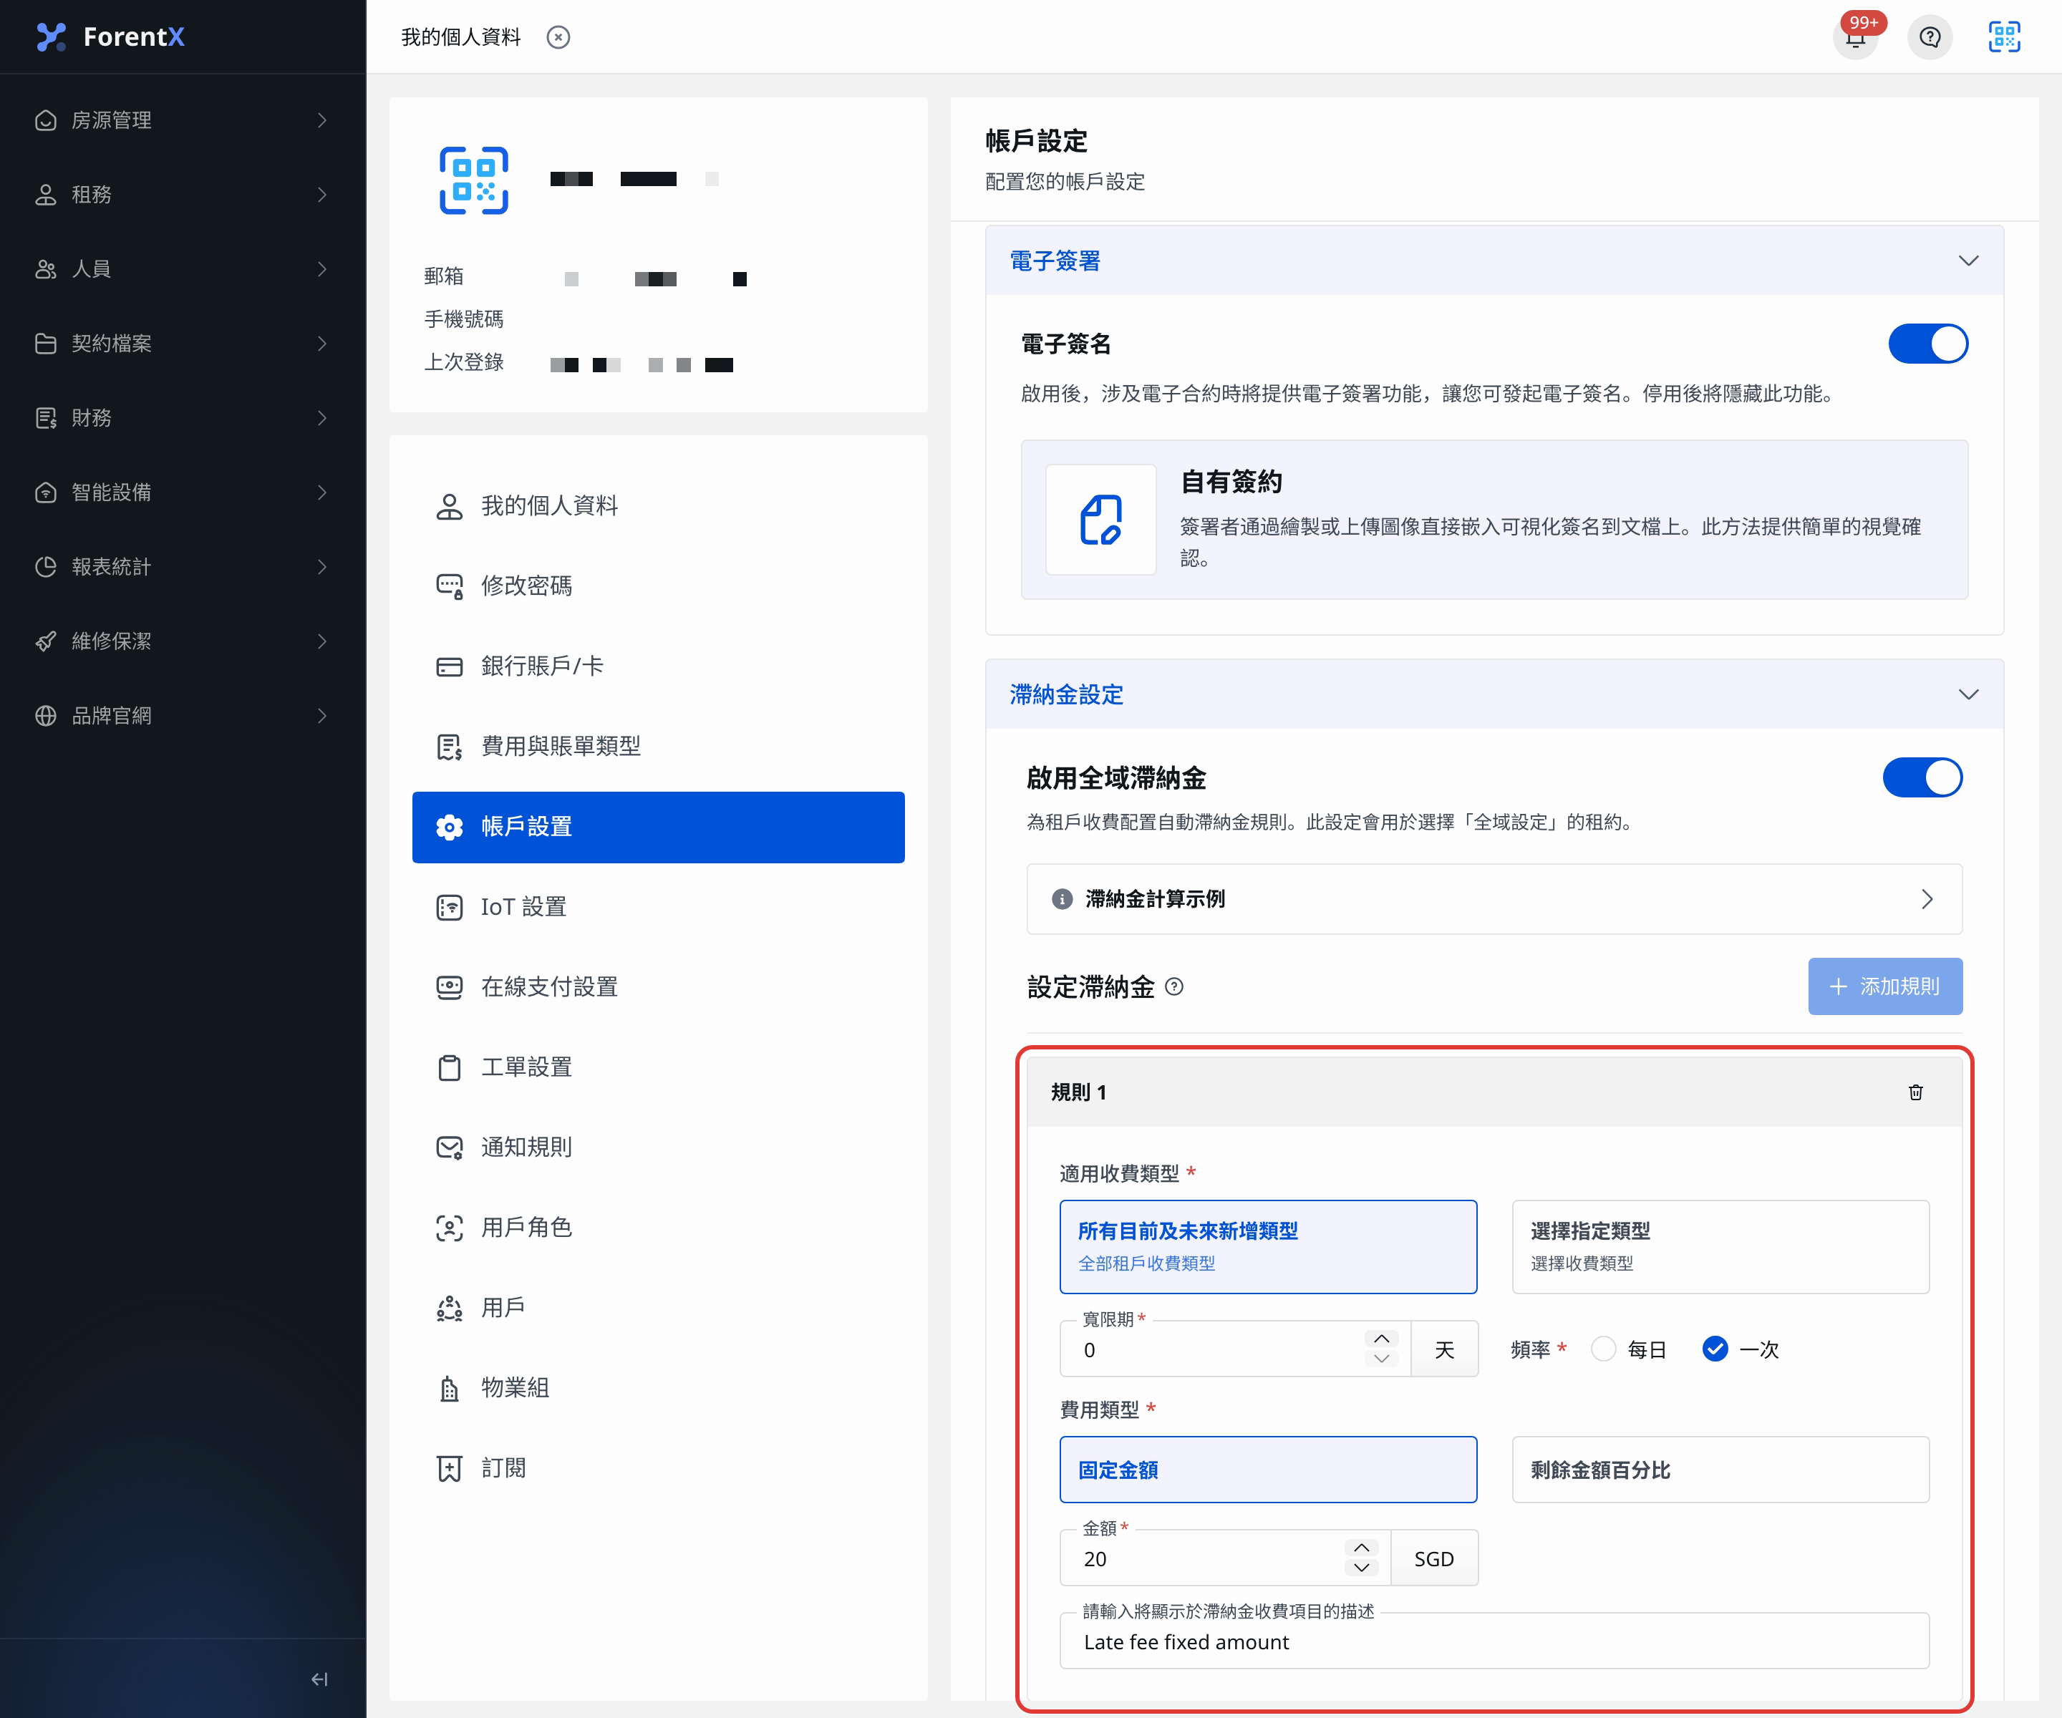Choose 選擇指定類型 option

pyautogui.click(x=1720, y=1247)
